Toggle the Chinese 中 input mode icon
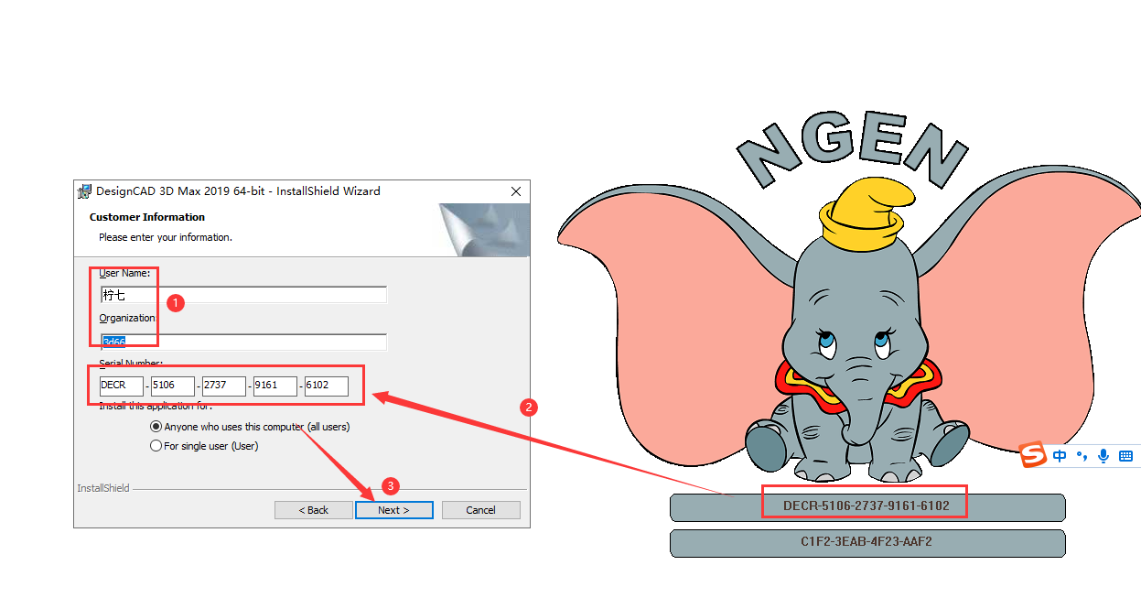The width and height of the screenshot is (1141, 598). coord(1060,456)
